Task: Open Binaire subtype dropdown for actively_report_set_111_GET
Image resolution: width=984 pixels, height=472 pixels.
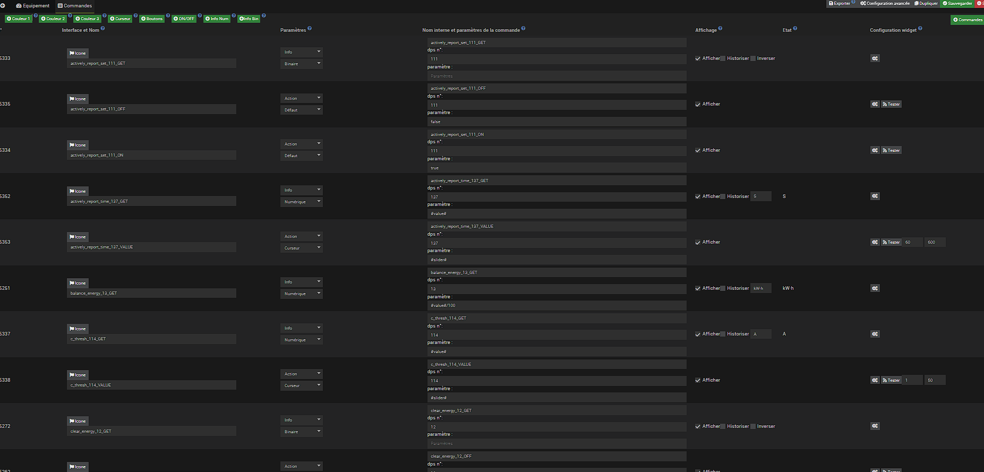Action: [x=302, y=64]
